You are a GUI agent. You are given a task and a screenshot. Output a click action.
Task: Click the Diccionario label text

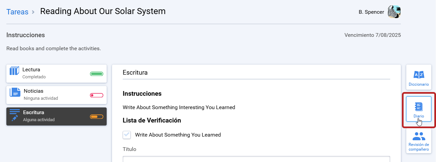[419, 84]
